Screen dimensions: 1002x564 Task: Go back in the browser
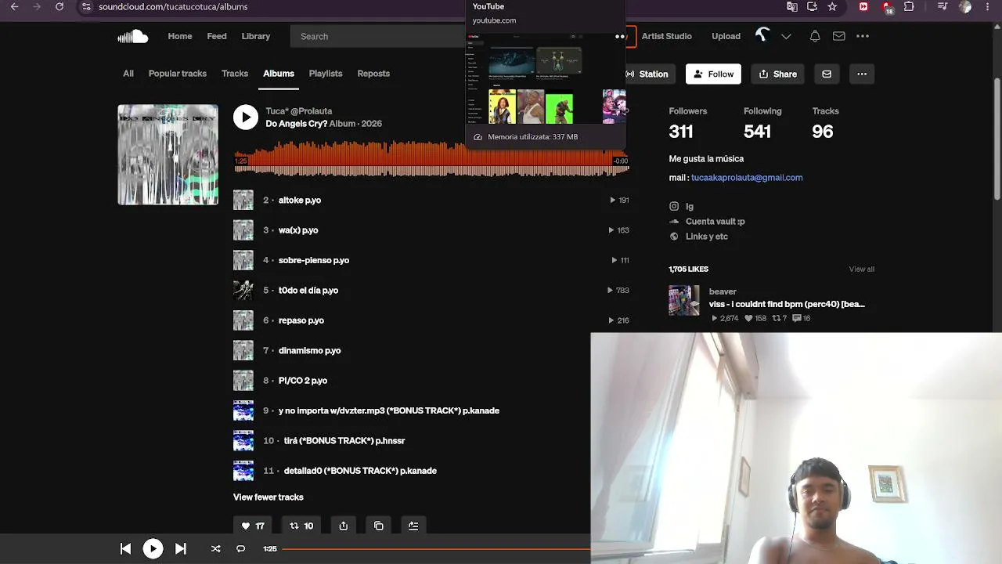pos(14,7)
